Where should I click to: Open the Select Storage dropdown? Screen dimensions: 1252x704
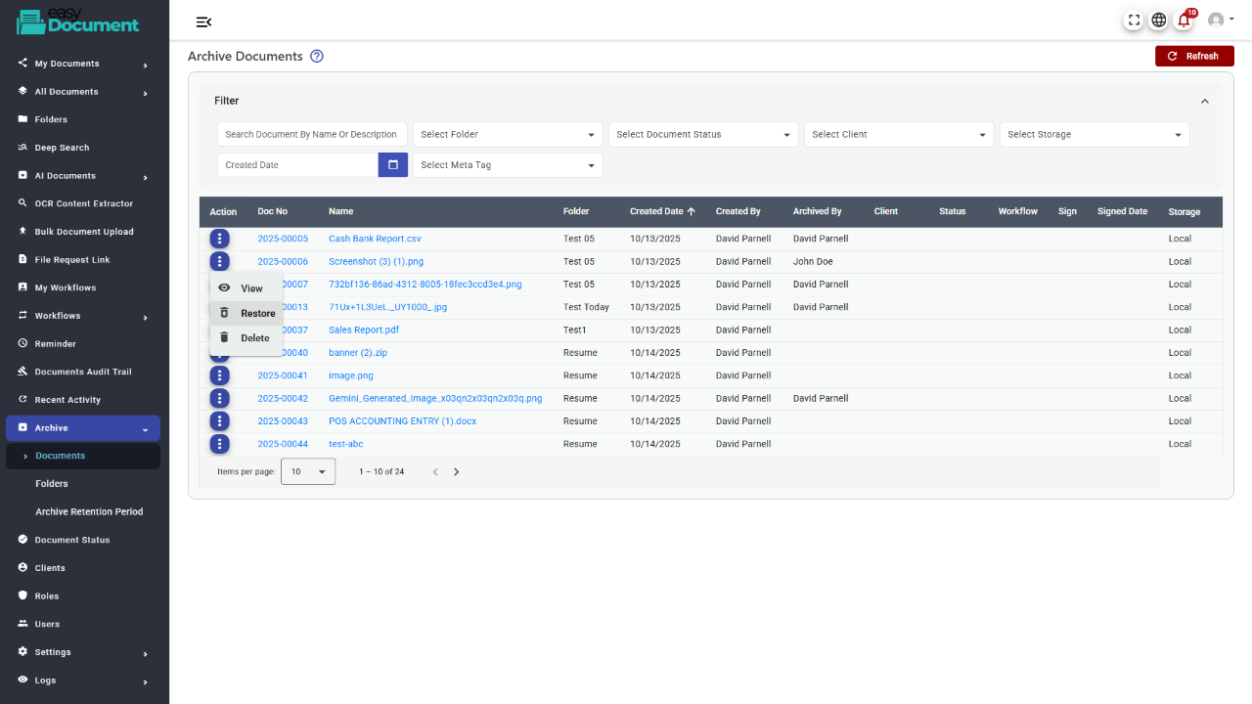coord(1095,135)
